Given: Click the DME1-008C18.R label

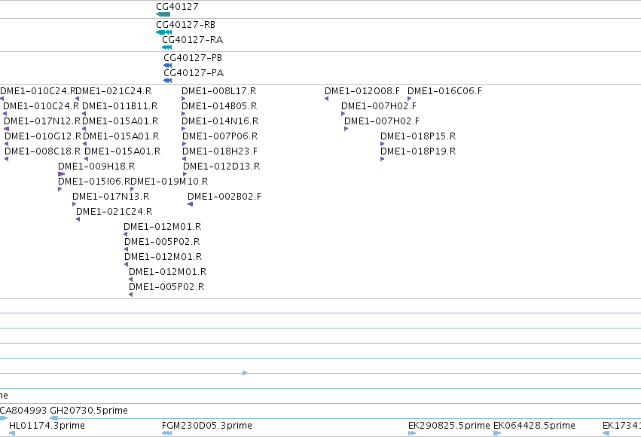Looking at the screenshot, I should (42, 151).
